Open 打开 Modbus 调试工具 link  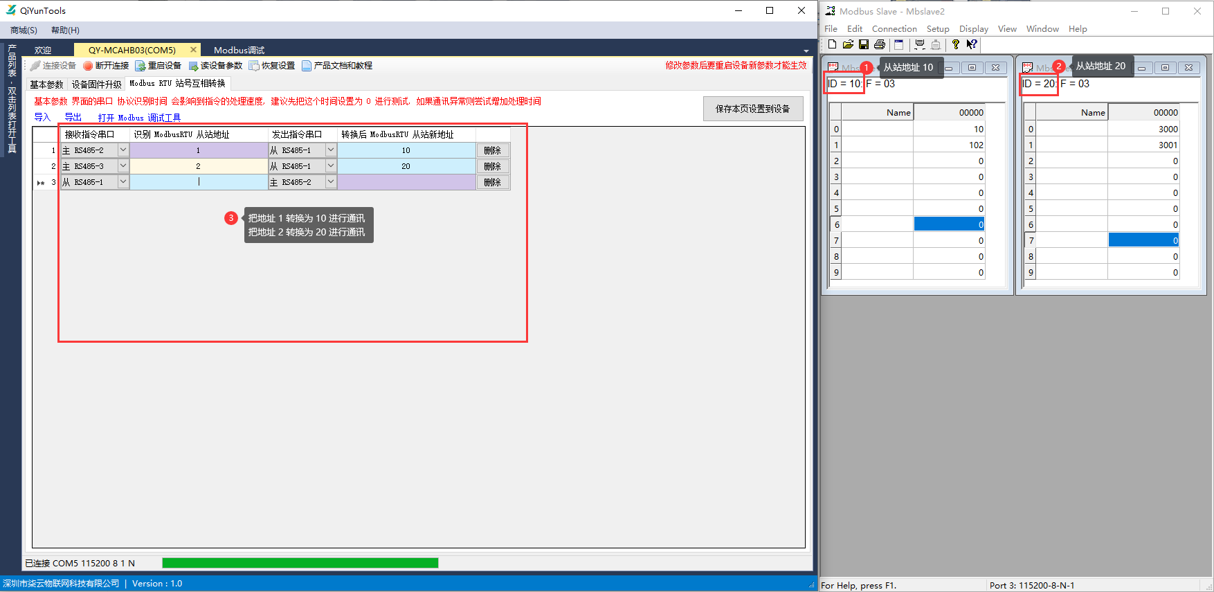[x=139, y=118]
